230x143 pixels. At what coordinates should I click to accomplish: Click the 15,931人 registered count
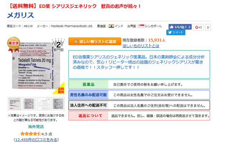[x=157, y=40]
